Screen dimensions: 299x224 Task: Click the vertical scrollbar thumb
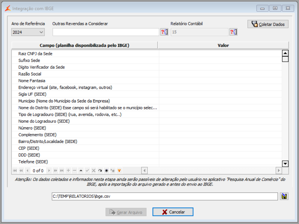285,59
